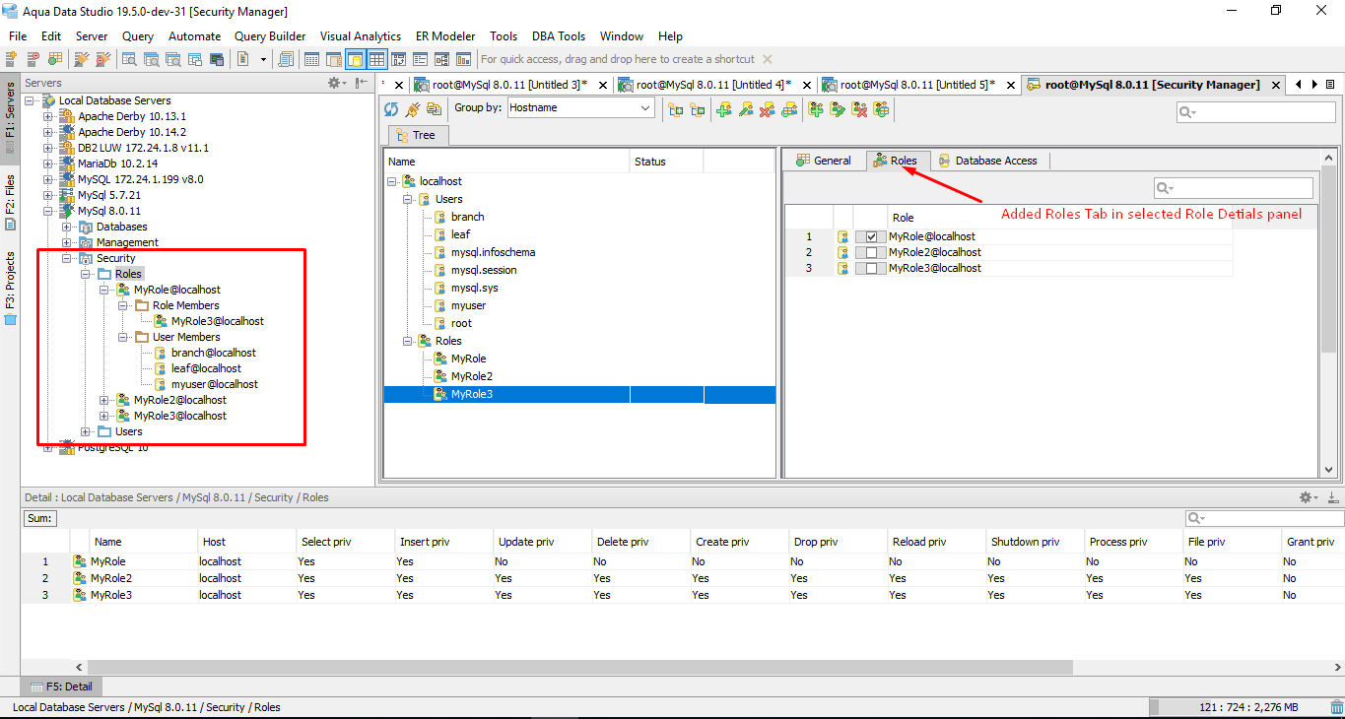Click the Sum: button in Detail panel

coord(39,518)
